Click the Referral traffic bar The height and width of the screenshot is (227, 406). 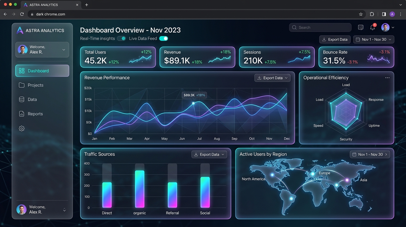point(172,195)
